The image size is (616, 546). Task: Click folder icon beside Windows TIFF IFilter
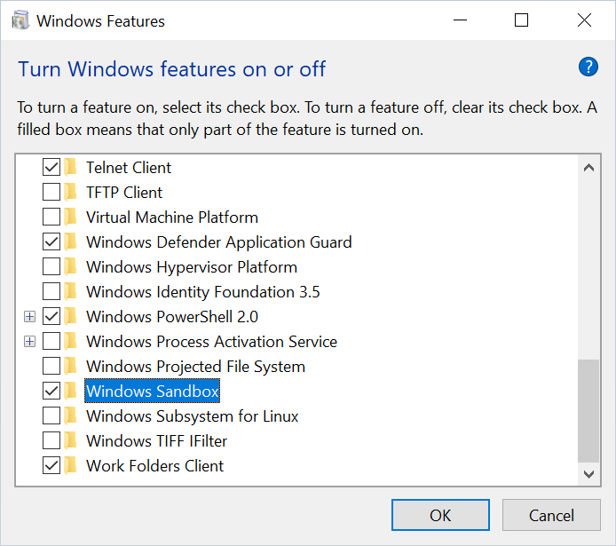71,440
